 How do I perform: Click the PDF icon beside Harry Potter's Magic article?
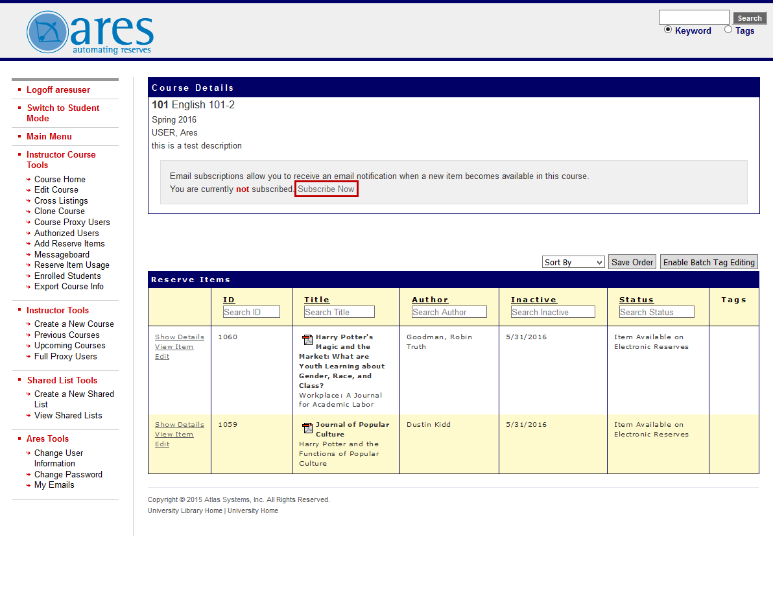307,340
